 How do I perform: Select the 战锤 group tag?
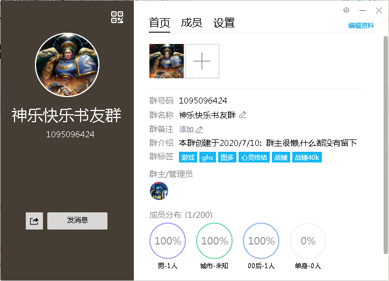(281, 158)
